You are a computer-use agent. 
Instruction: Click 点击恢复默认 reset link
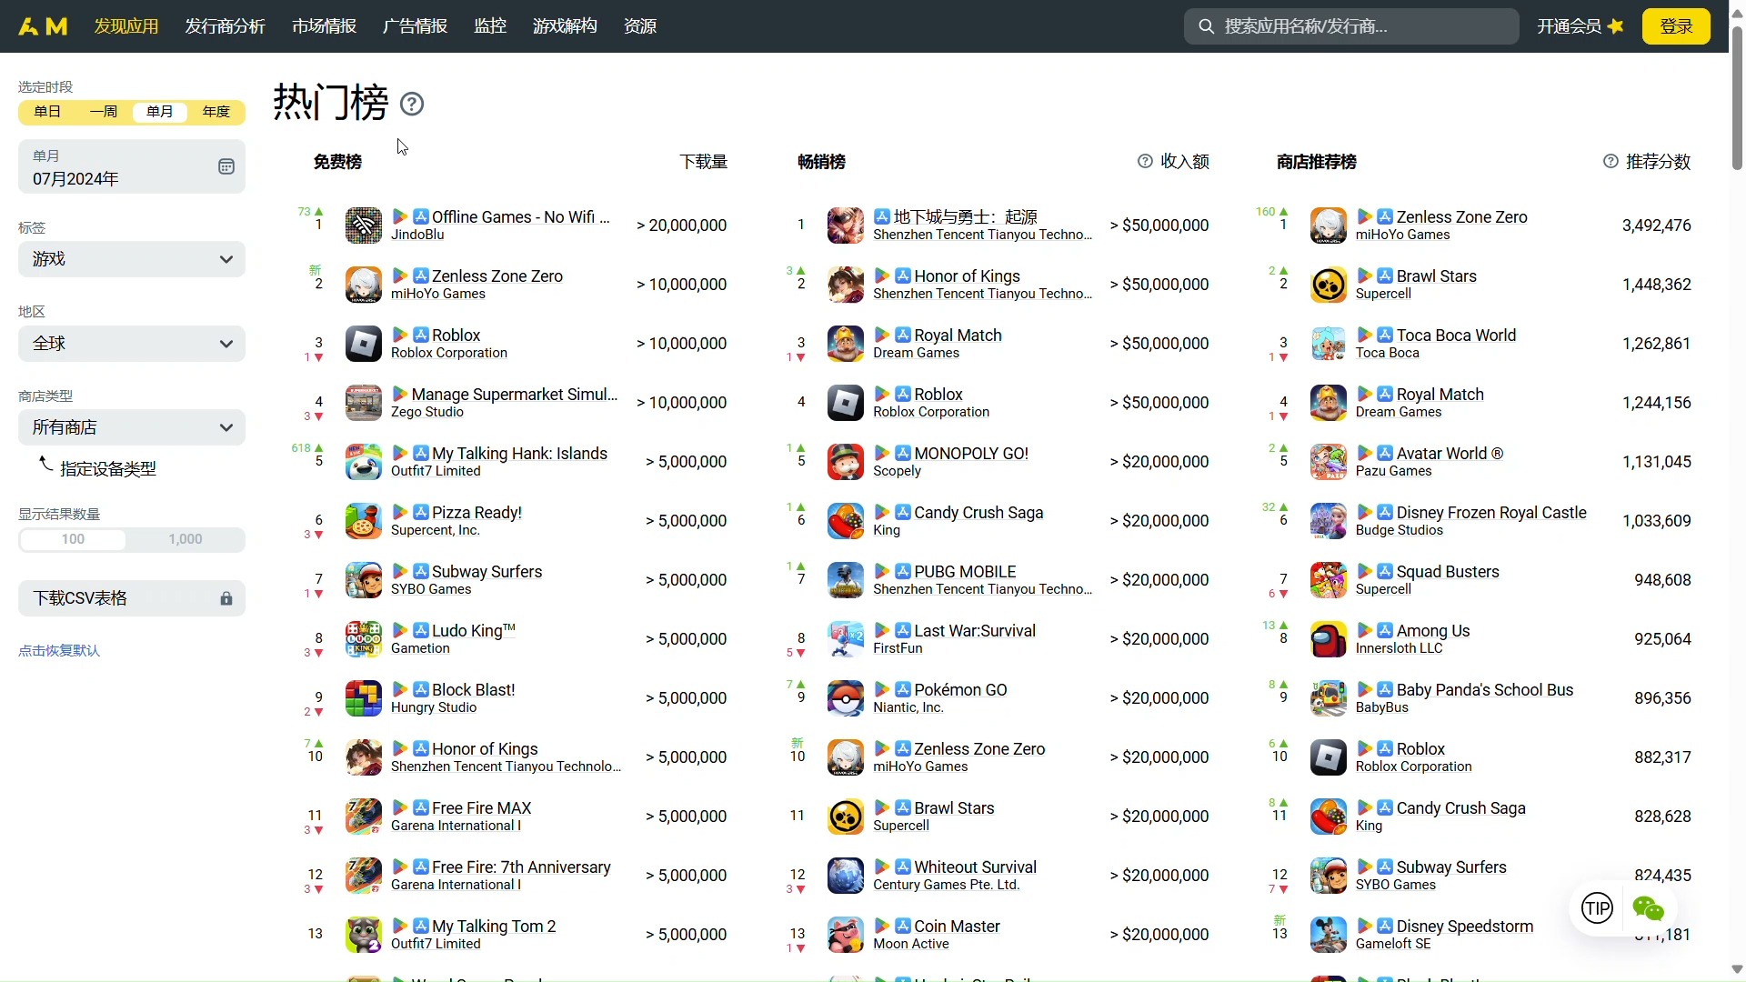tap(59, 651)
